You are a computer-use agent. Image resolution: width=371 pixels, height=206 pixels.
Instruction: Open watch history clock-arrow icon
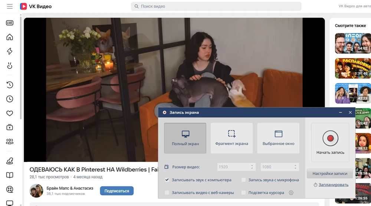tap(10, 85)
